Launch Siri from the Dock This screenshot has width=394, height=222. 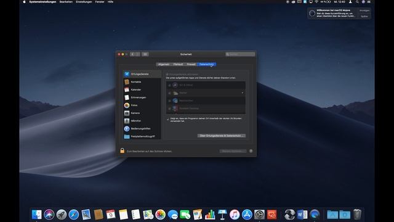[49, 215]
